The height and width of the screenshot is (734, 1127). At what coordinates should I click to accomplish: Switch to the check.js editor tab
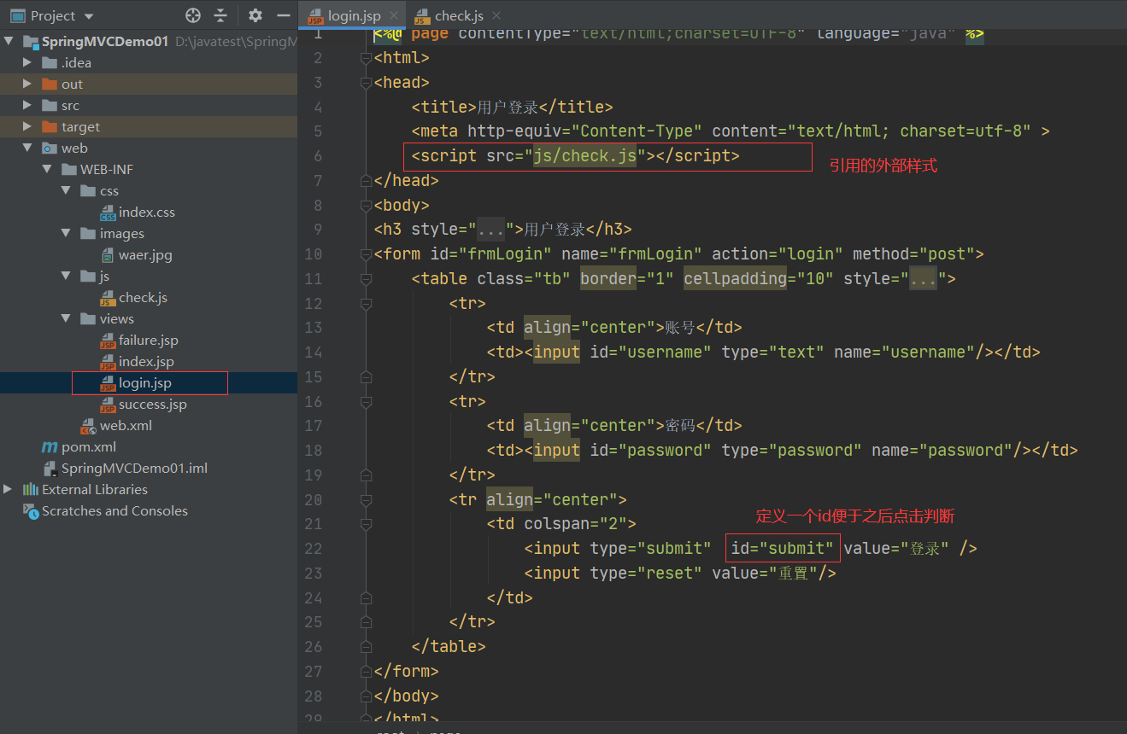tap(460, 15)
